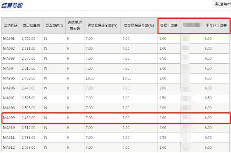This screenshot has width=231, height=153.
Task: Select settlement price 2,616.00 for MA004
Action: [x=28, y=68]
